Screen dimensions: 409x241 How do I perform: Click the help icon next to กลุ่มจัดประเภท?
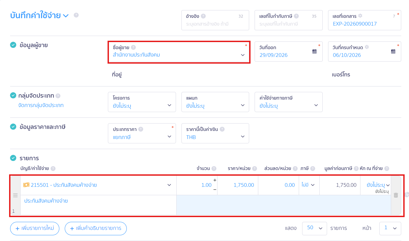coord(58,96)
